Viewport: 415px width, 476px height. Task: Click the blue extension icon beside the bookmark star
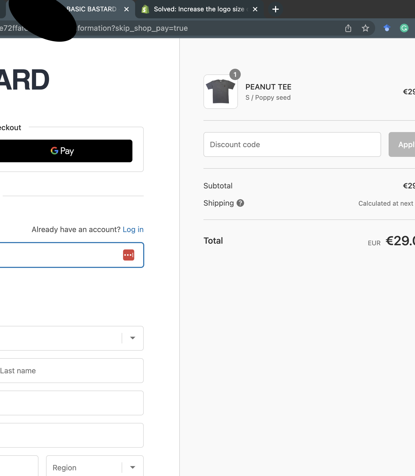387,28
